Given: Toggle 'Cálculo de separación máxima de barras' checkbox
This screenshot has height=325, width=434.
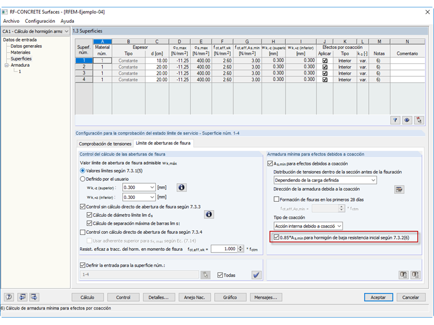Looking at the screenshot, I should (x=89, y=223).
